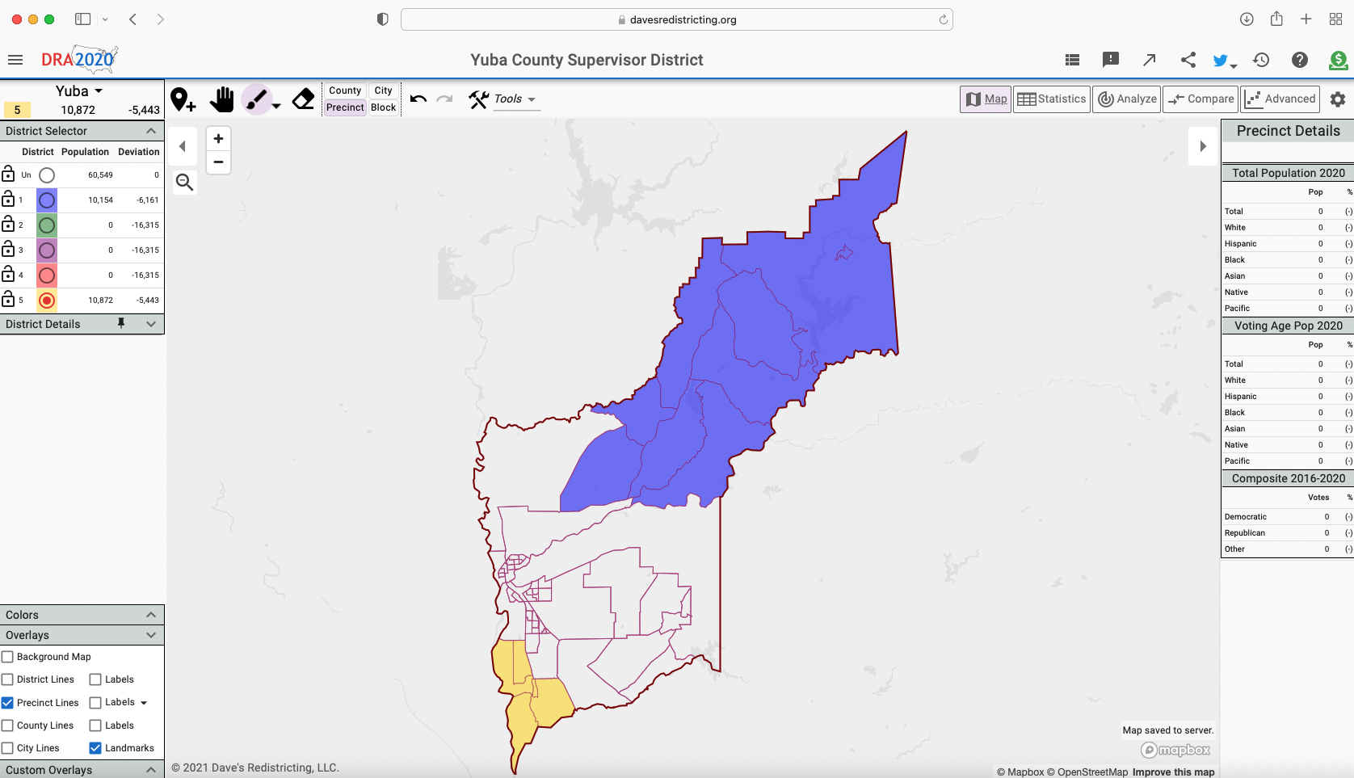Switch to the Advanced tab
The image size is (1354, 778).
point(1280,99)
